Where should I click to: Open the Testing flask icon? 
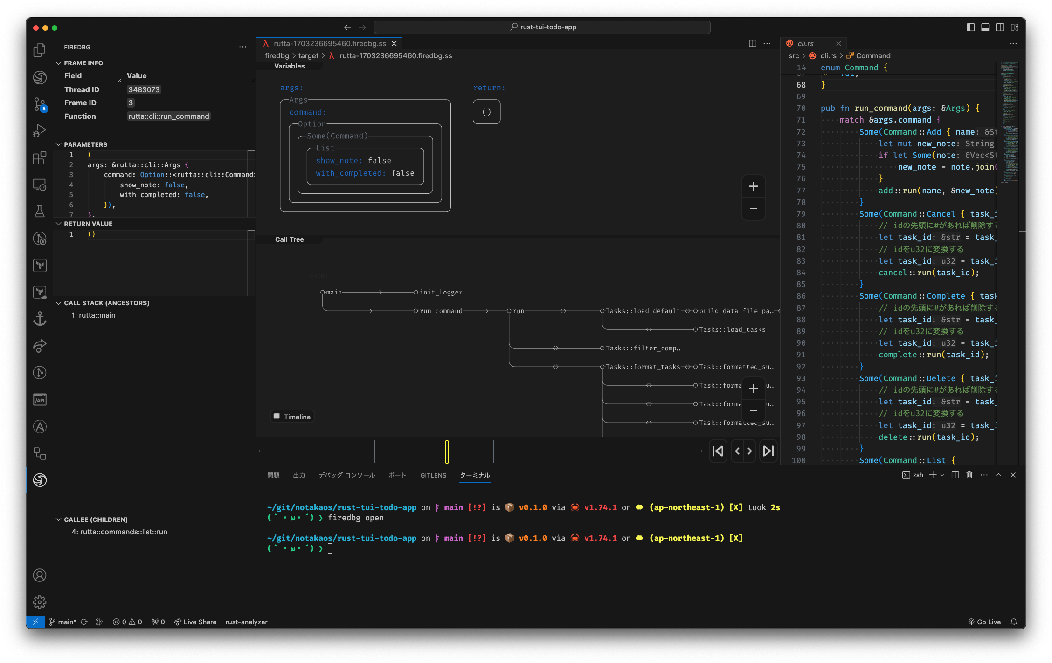(x=40, y=212)
